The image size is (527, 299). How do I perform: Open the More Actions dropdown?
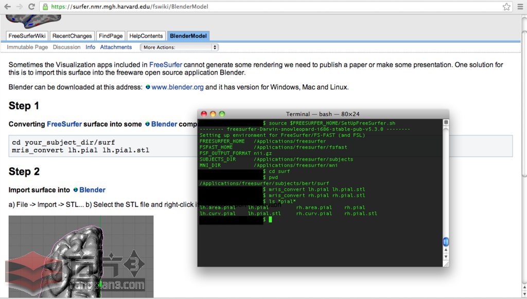click(179, 47)
